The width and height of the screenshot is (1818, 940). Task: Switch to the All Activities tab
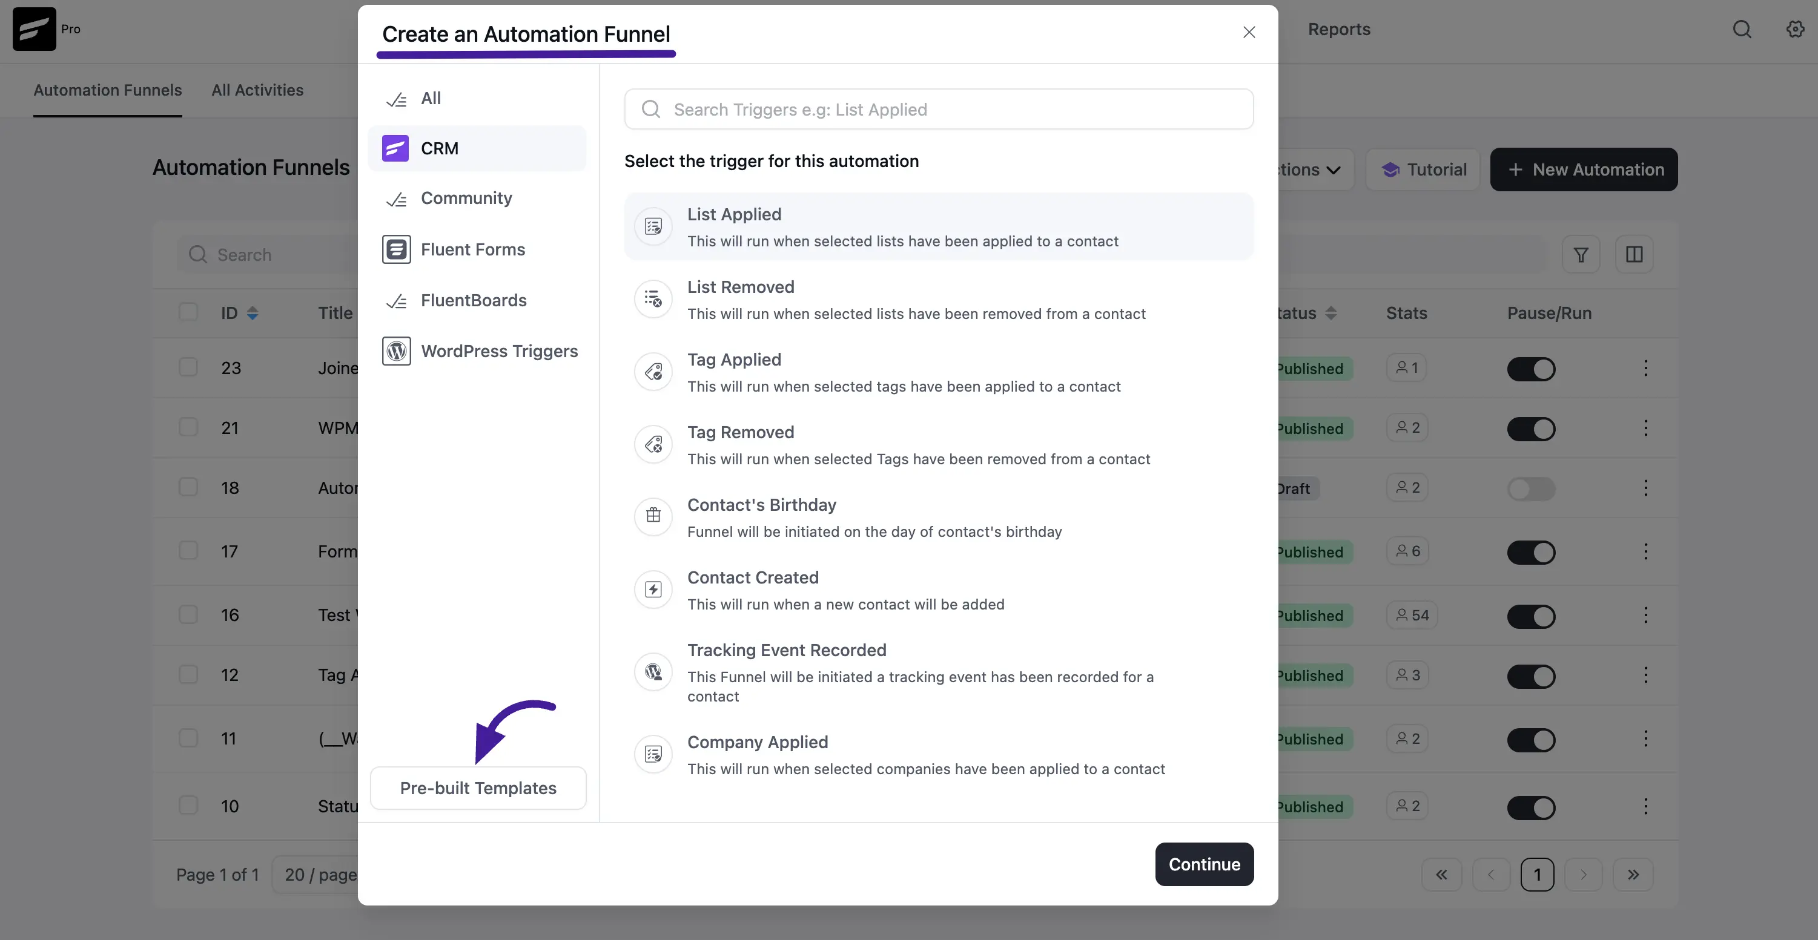click(257, 90)
